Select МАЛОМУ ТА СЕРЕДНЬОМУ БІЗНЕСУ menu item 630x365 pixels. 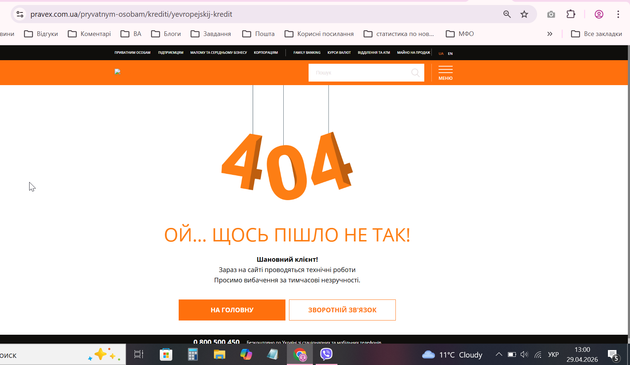tap(219, 53)
